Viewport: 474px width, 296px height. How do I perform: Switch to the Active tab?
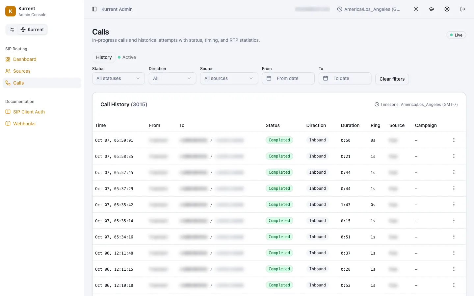coord(127,57)
